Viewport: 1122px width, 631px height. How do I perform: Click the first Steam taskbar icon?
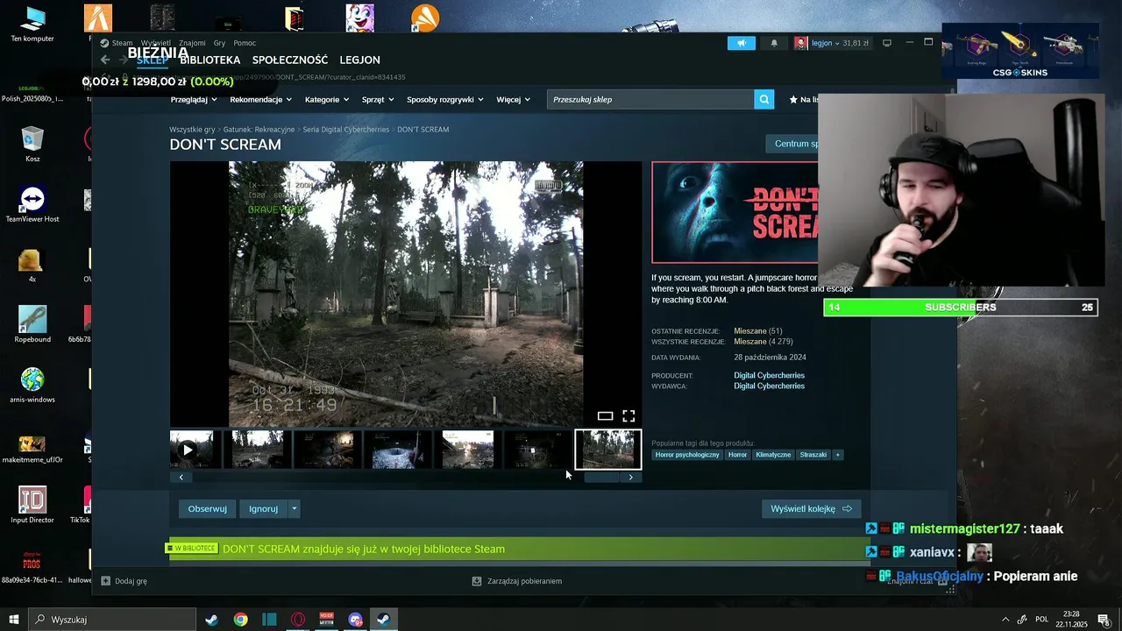[211, 620]
